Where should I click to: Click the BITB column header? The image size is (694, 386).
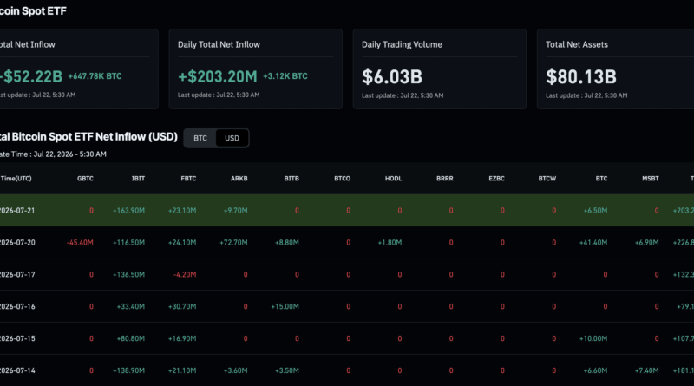tap(291, 179)
